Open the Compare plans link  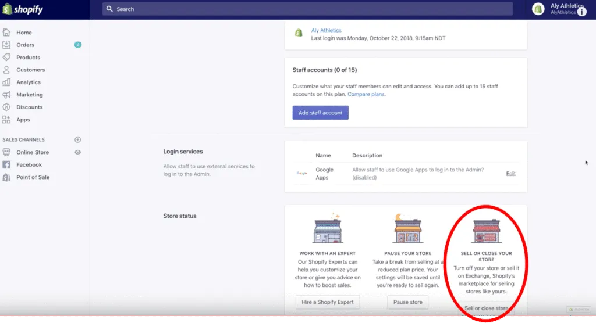coord(366,94)
